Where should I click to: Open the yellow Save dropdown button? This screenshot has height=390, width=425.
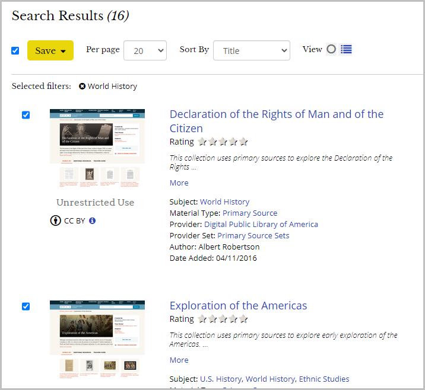pyautogui.click(x=50, y=50)
